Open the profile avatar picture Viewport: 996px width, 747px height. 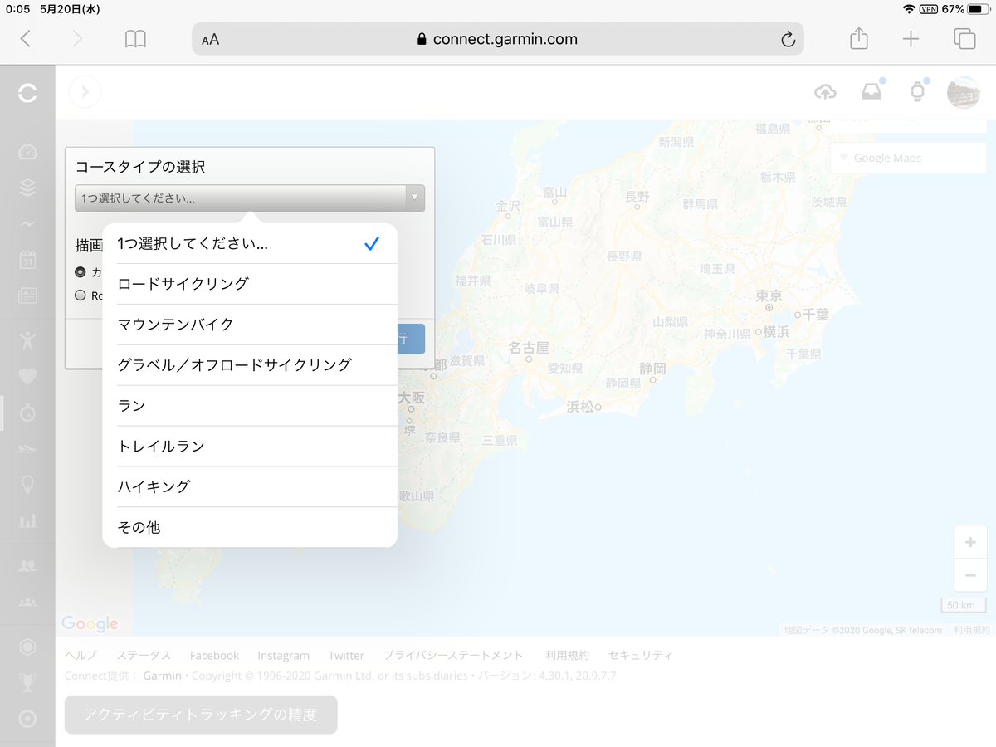pos(963,92)
